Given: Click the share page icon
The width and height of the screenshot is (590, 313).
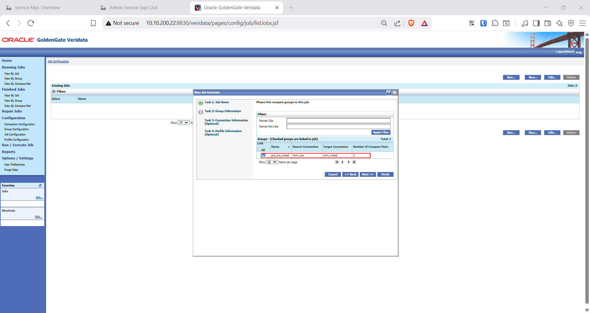Looking at the screenshot, I should tap(397, 23).
